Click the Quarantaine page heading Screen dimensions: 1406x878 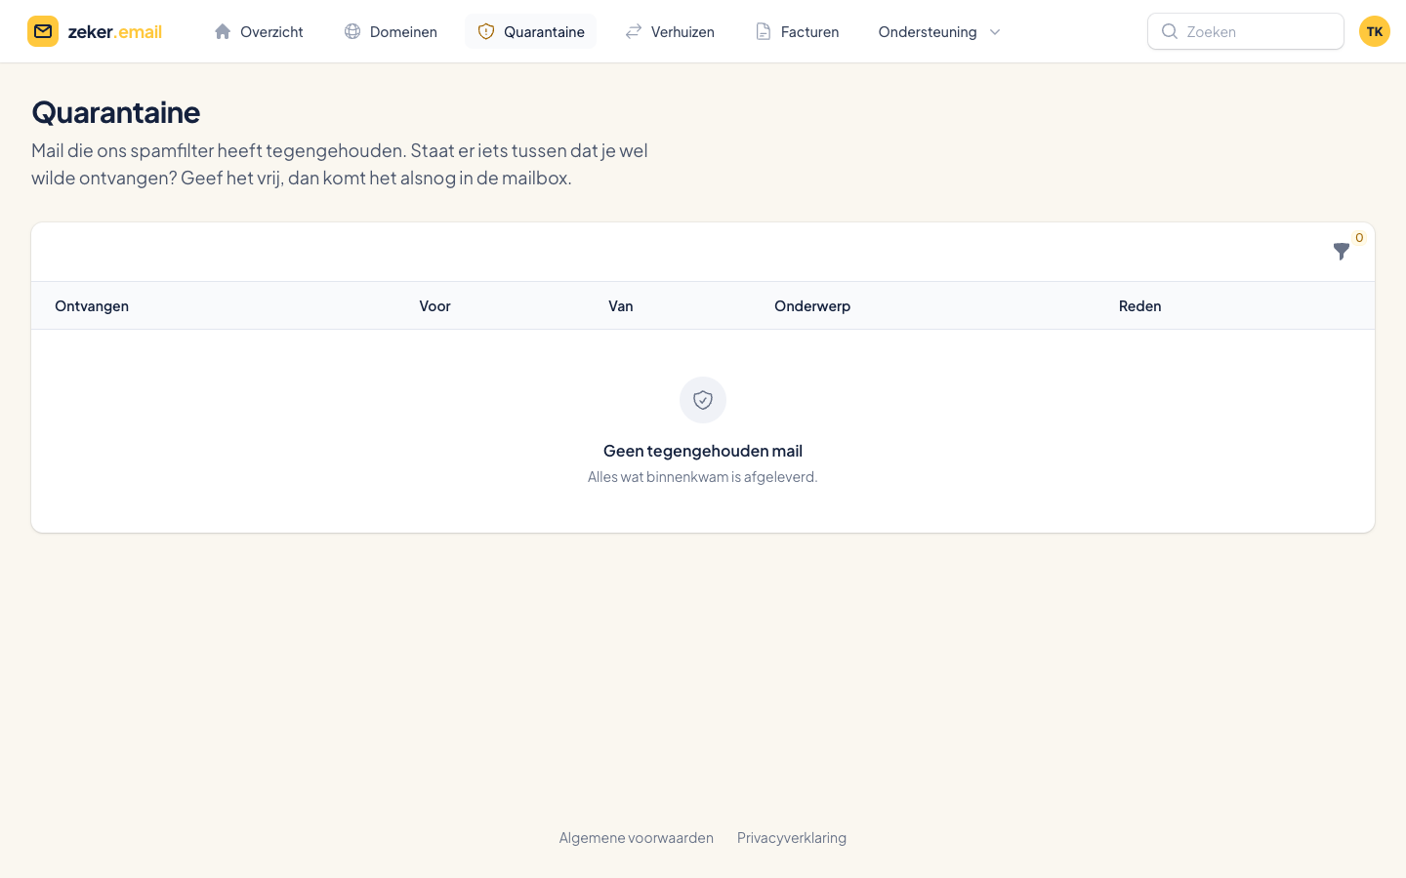[116, 112]
